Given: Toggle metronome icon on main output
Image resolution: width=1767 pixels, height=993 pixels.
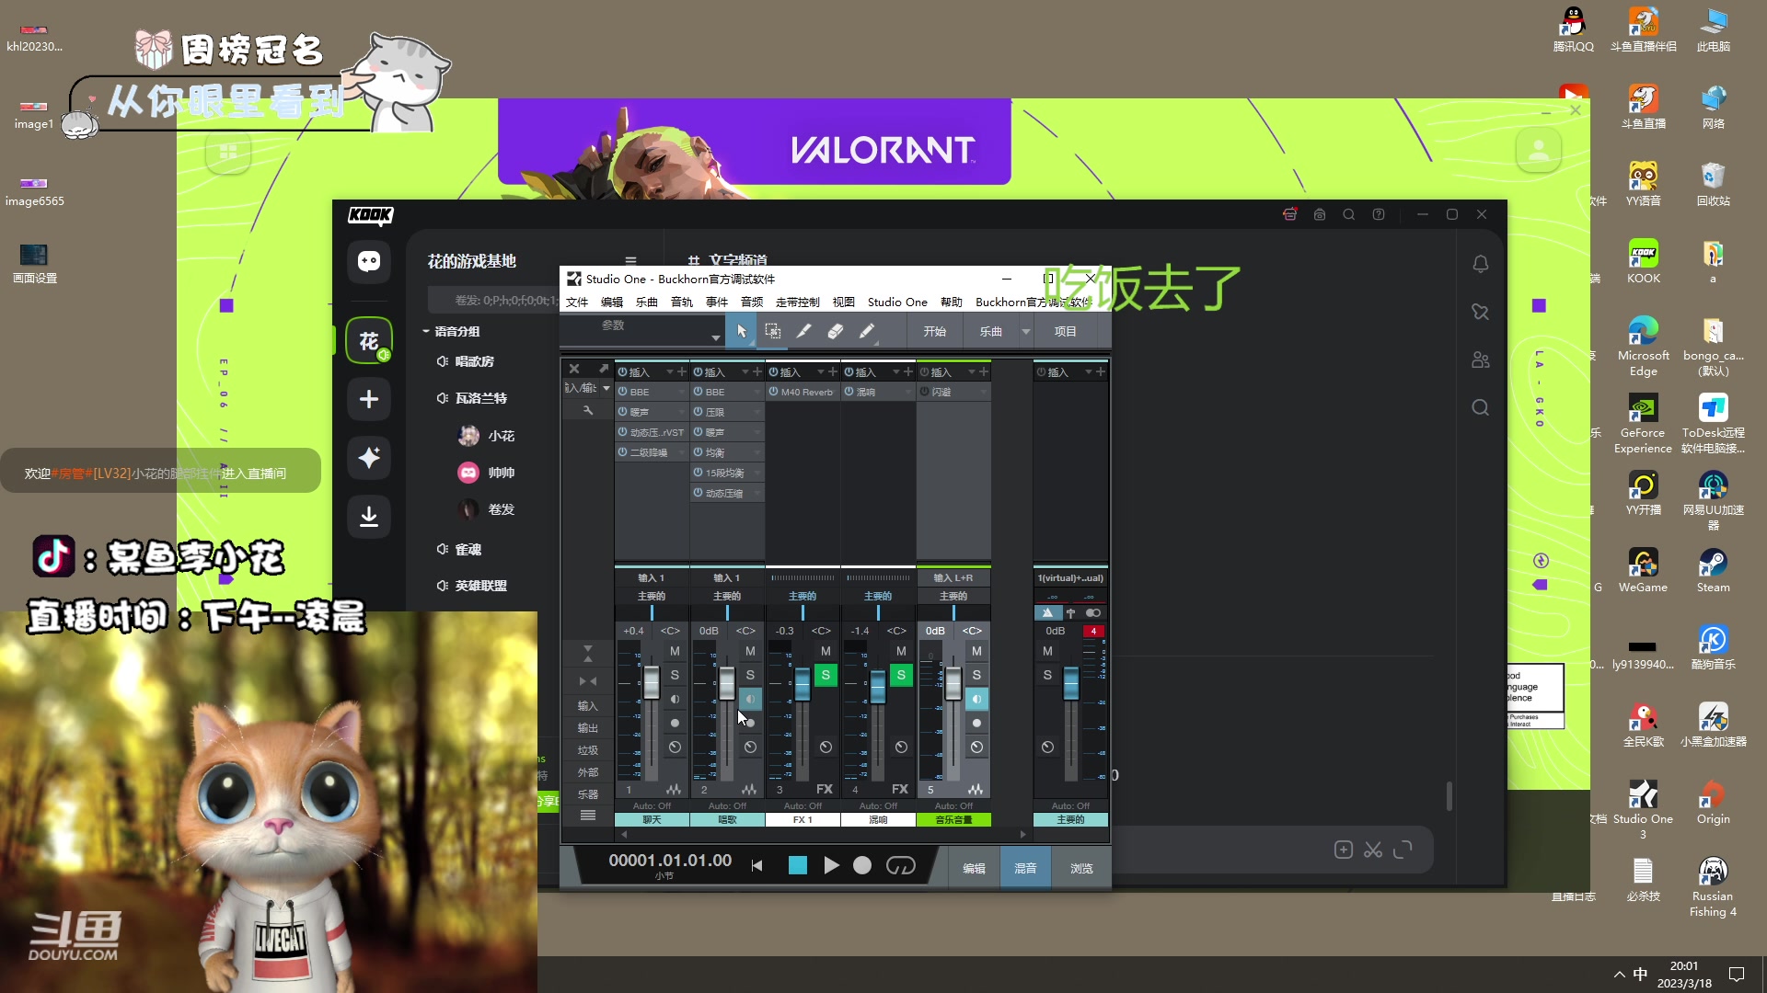Looking at the screenshot, I should click(1047, 613).
